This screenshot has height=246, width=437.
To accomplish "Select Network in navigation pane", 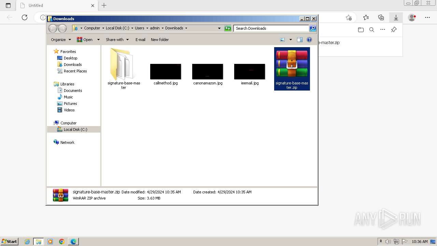I will (67, 142).
